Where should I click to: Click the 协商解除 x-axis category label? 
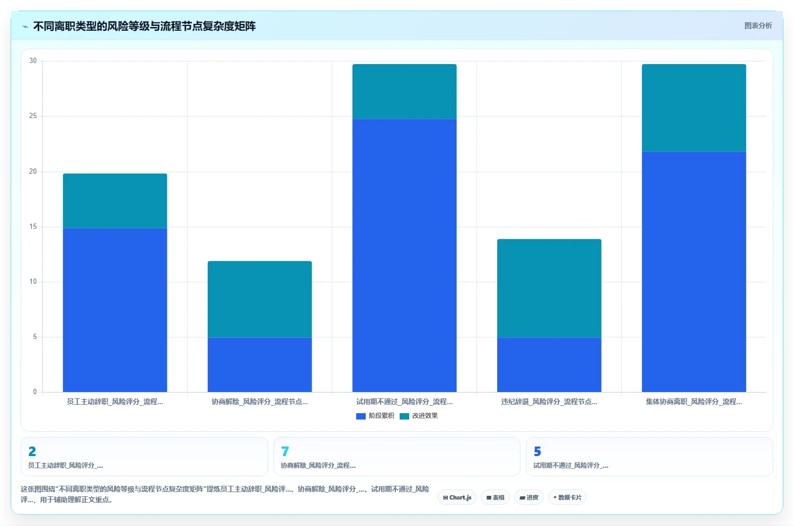(x=260, y=402)
